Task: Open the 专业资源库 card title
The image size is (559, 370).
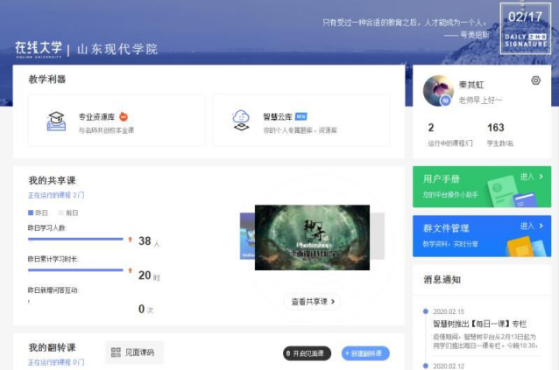Action: point(97,115)
